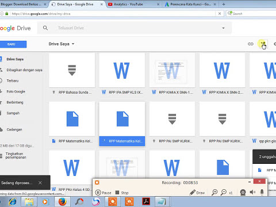276x207 pixels.
Task: Click the stop loading X in address bar
Action: pos(220,14)
